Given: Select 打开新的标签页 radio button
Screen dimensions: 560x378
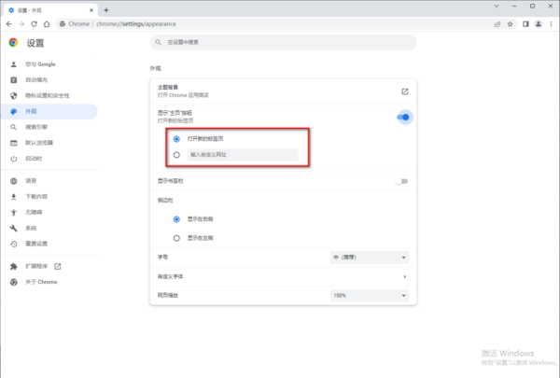Looking at the screenshot, I should (176, 139).
